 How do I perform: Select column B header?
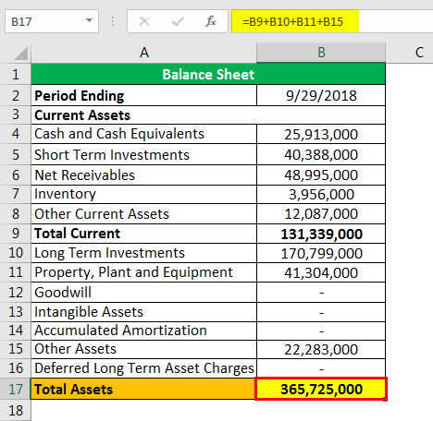[321, 53]
